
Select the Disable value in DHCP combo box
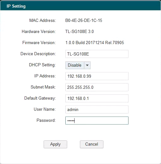click(x=75, y=65)
